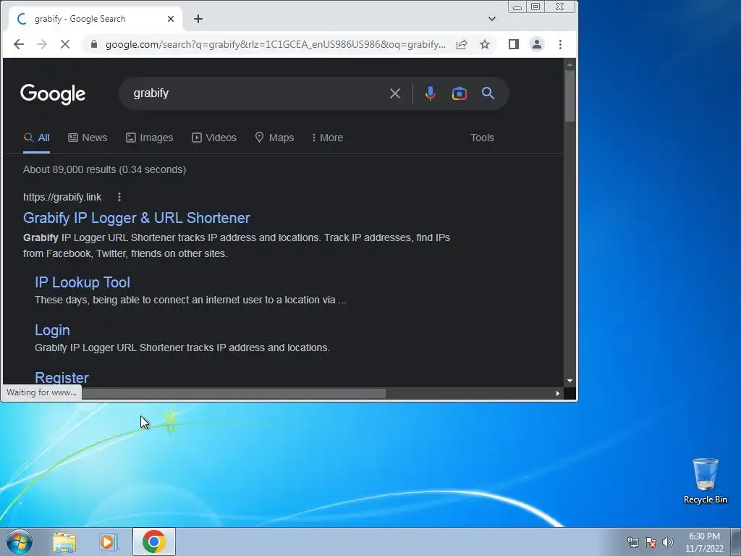Close the grabify Google Search tab
741x556 pixels.
[x=171, y=19]
